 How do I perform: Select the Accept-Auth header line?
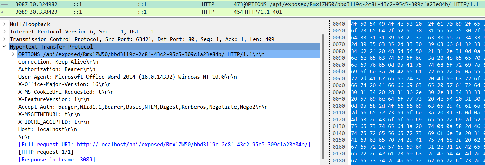[x=143, y=107]
